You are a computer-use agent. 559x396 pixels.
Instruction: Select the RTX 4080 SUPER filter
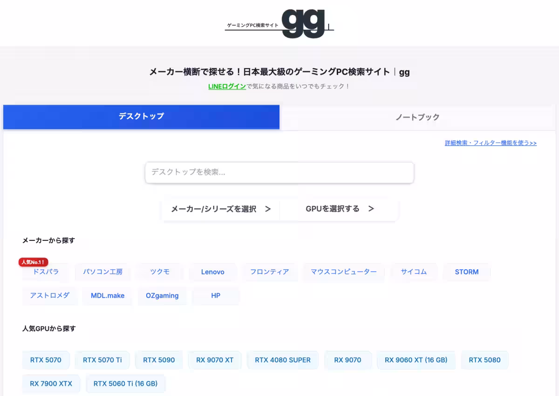pos(282,360)
